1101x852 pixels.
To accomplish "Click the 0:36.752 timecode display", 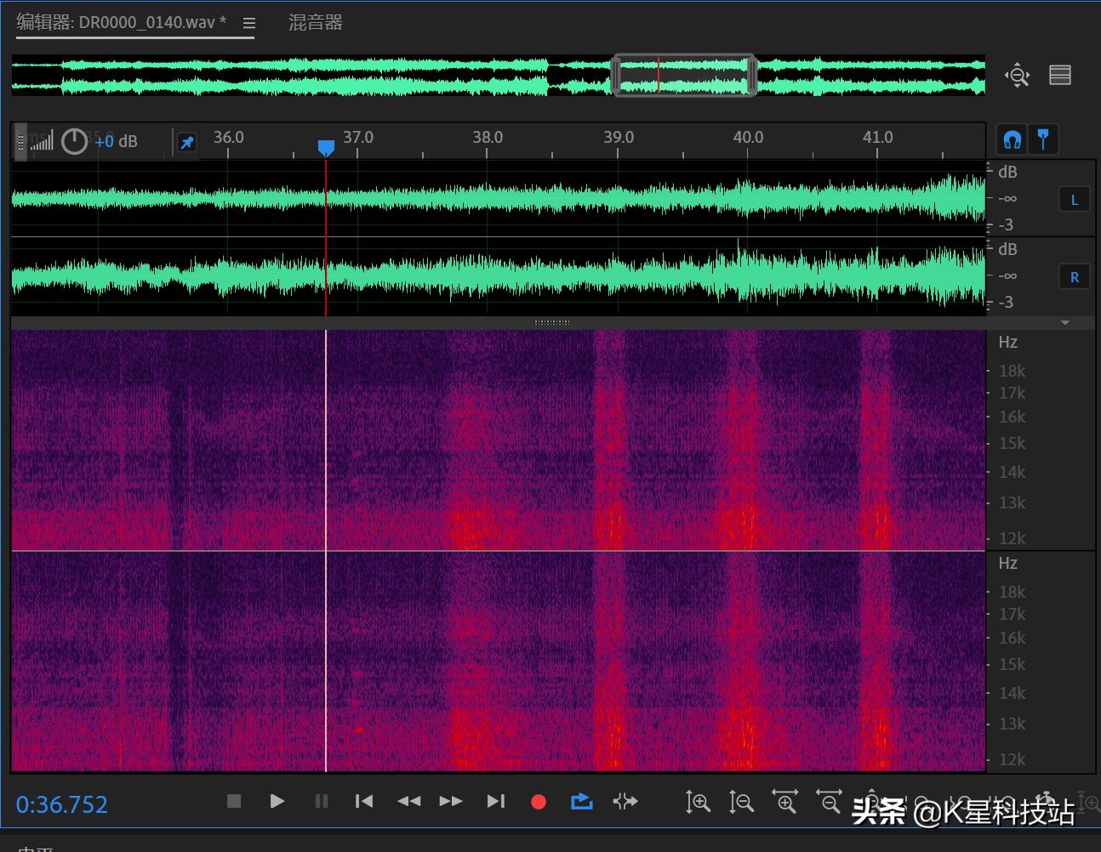I will 62,804.
